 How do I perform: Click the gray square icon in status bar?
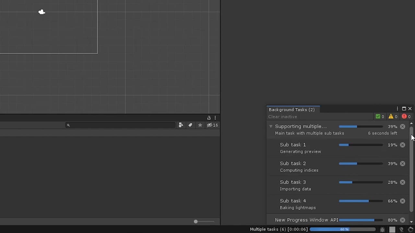392,229
